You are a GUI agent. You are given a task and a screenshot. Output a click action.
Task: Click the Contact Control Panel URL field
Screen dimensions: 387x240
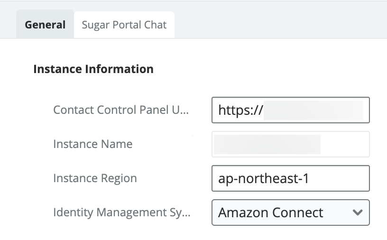tap(290, 110)
